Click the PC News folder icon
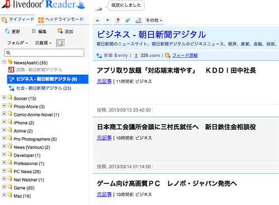This screenshot has width=279, height=205. 9,170
